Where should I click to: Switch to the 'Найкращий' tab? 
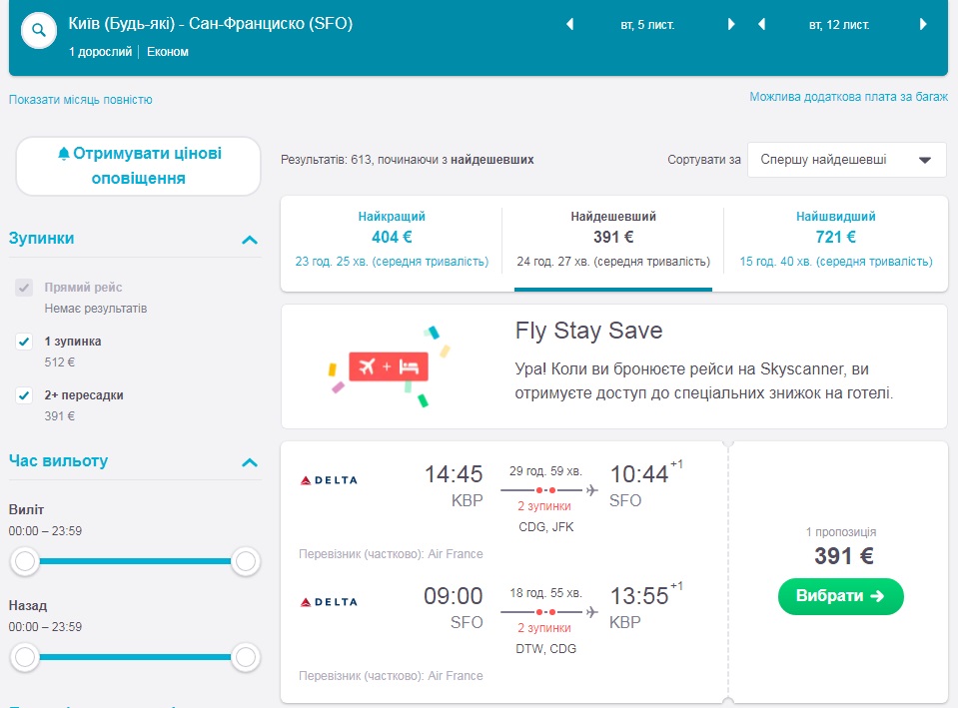pyautogui.click(x=392, y=239)
